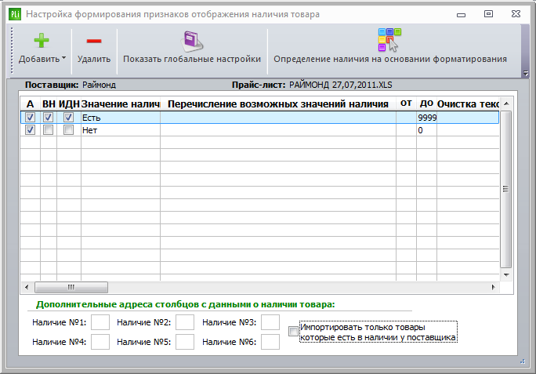
Task: Click the vertical scrollbar down arrow
Action: coord(506,274)
